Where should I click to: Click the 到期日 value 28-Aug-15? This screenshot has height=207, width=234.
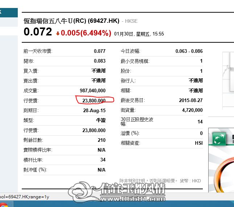94,111
